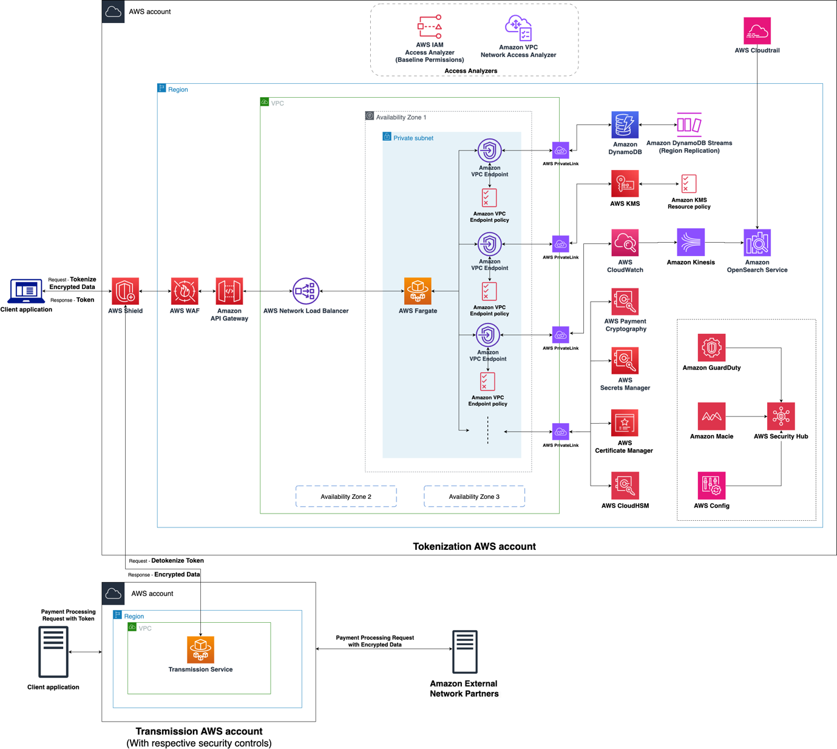Click the "Availability Zone 1" label
The width and height of the screenshot is (837, 749).
point(401,118)
